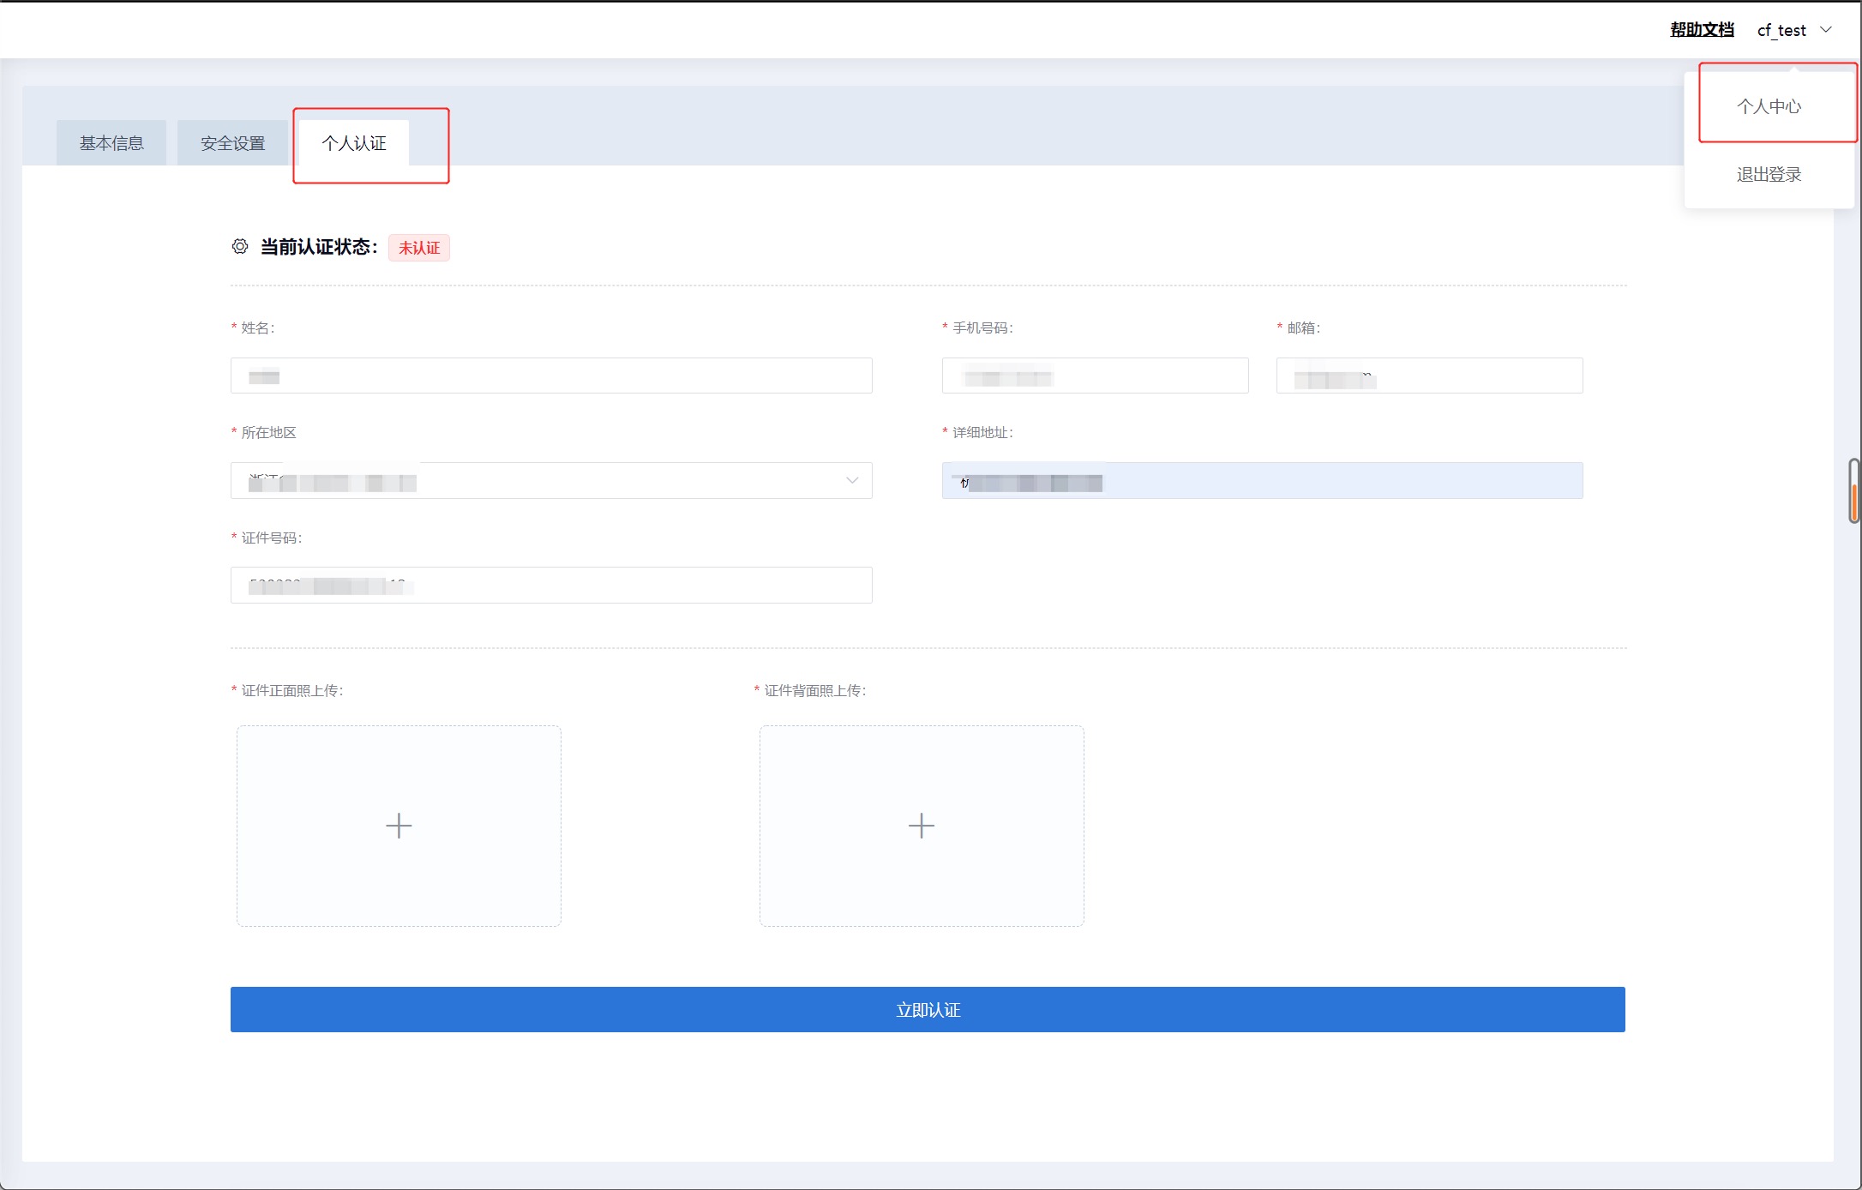The width and height of the screenshot is (1862, 1190).
Task: Open the cf_test account dropdown
Action: tap(1781, 30)
